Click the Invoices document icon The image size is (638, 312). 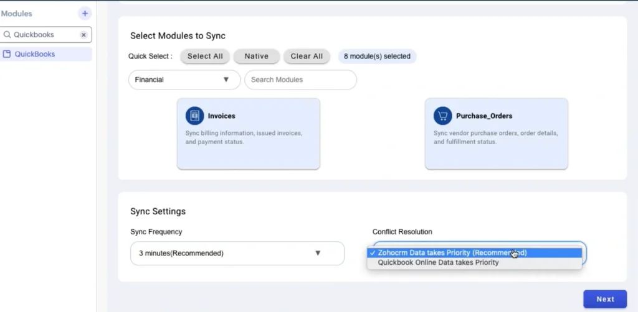coord(194,116)
